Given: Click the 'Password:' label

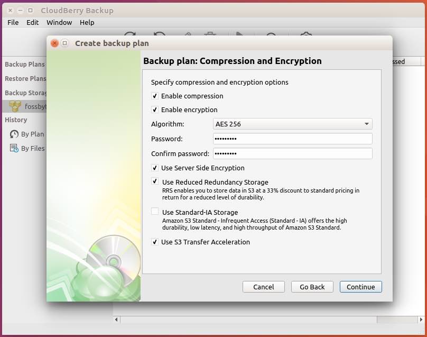Looking at the screenshot, I should pos(166,139).
